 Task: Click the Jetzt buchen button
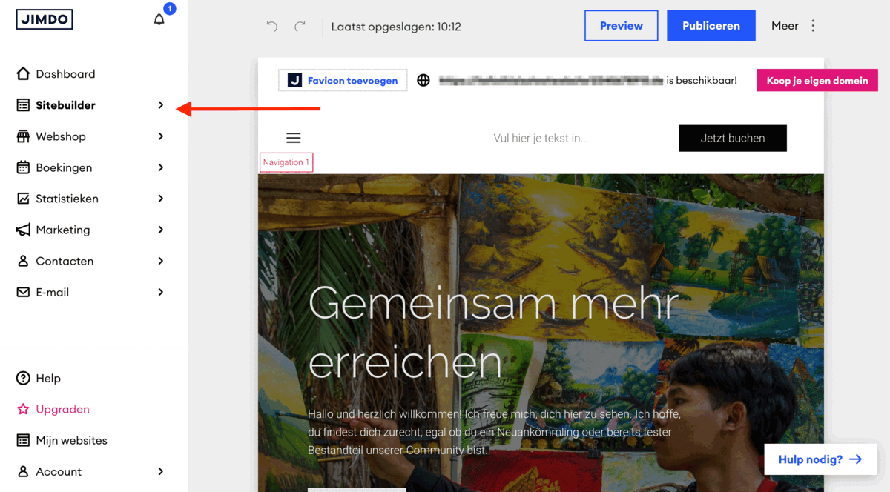point(733,138)
